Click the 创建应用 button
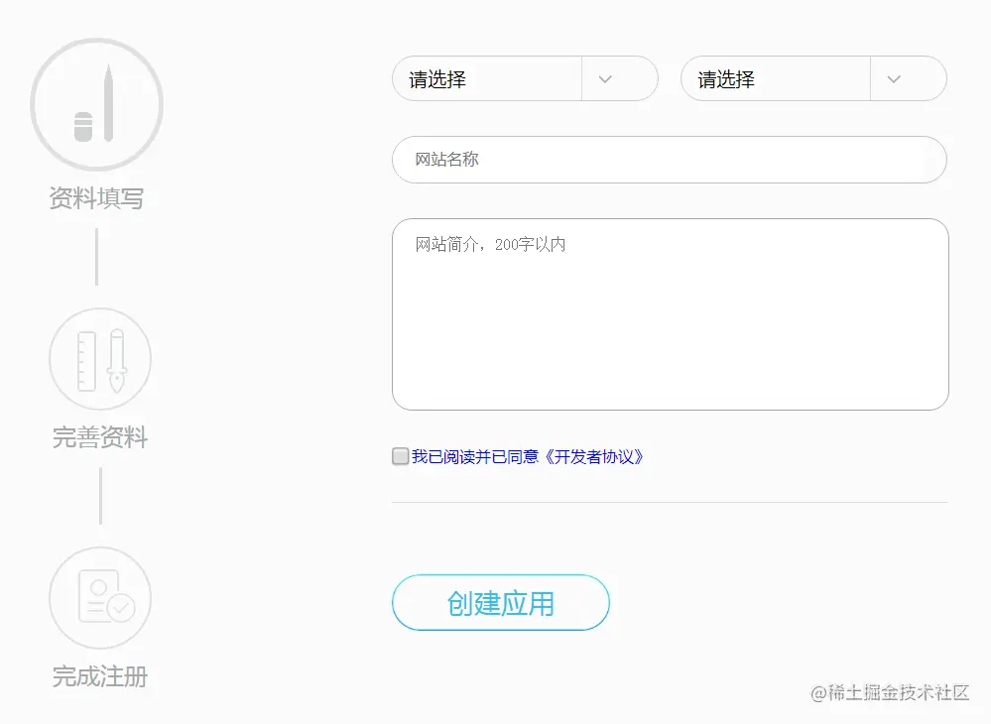The height and width of the screenshot is (724, 991). click(501, 603)
